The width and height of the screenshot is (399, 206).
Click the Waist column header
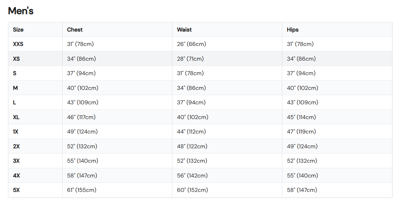click(x=184, y=30)
